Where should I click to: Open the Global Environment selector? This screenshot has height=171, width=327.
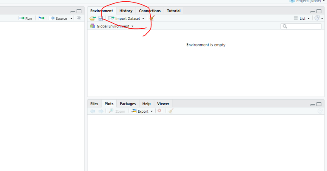(x=112, y=26)
